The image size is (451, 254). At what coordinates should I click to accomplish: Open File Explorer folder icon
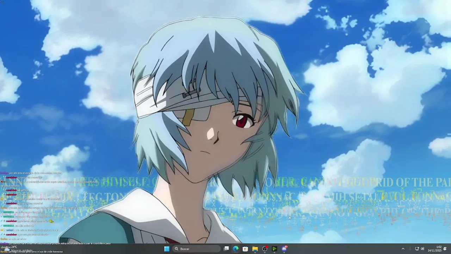tap(255, 249)
